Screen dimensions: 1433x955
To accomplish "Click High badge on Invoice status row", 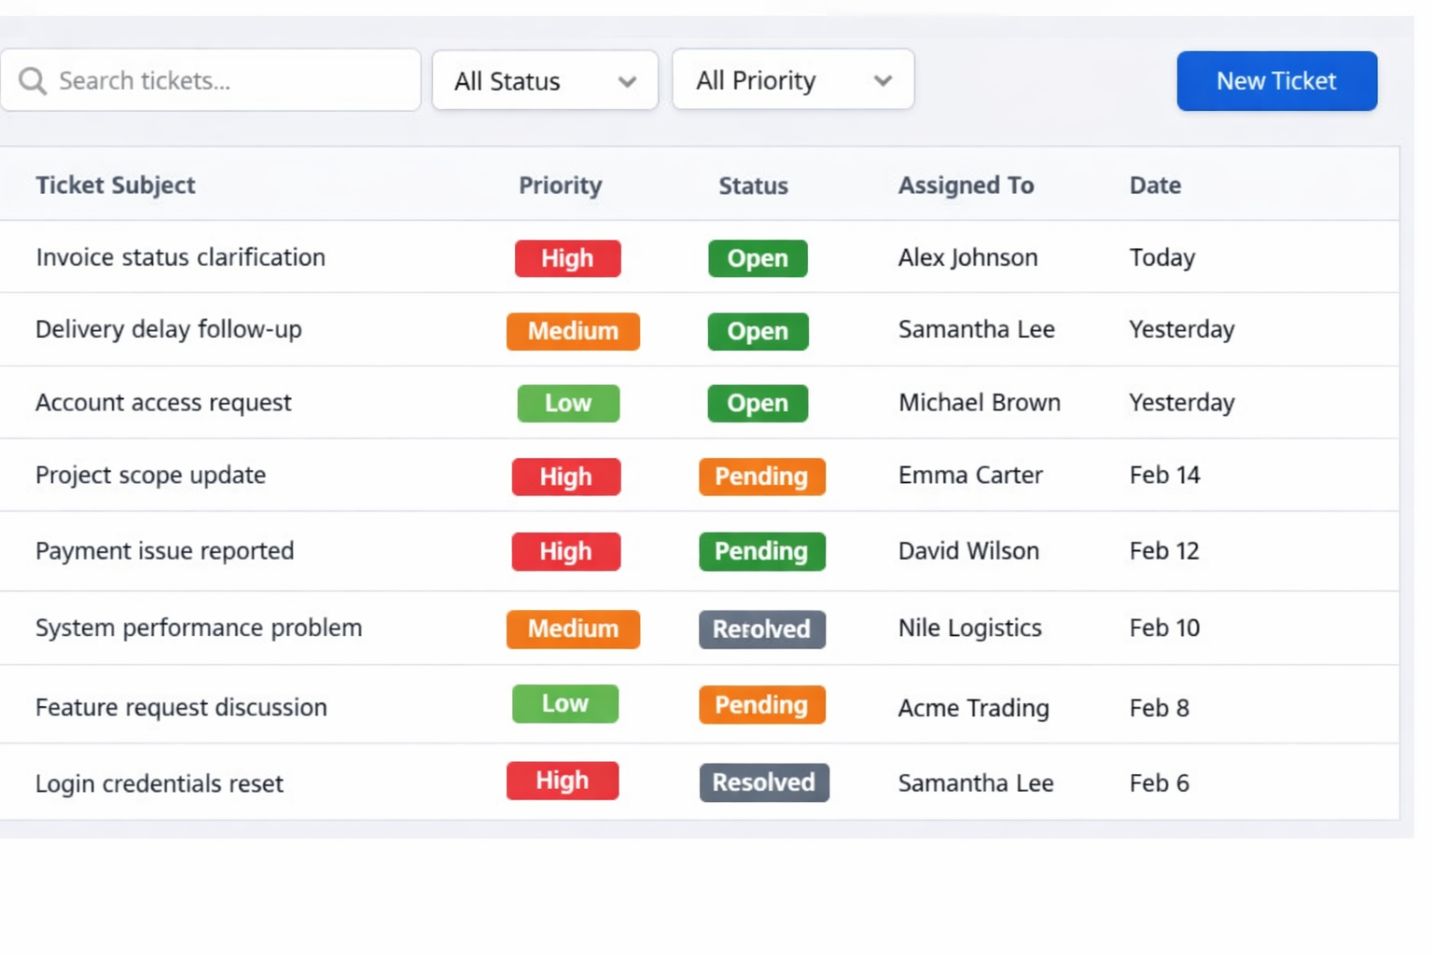I will [567, 258].
